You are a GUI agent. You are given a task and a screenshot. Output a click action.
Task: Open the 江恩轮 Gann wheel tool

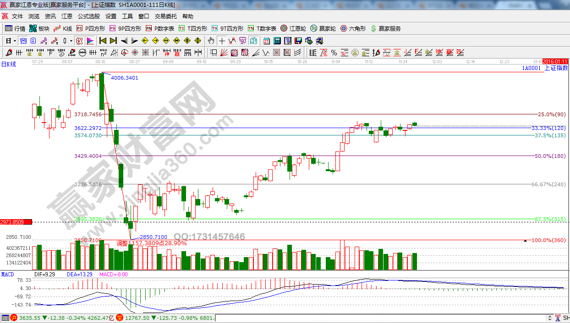[293, 28]
